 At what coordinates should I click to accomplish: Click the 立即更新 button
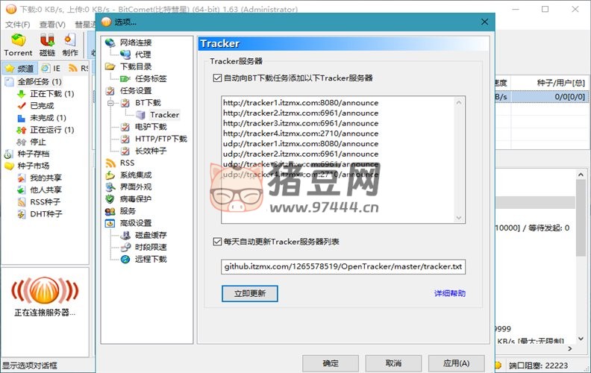249,293
